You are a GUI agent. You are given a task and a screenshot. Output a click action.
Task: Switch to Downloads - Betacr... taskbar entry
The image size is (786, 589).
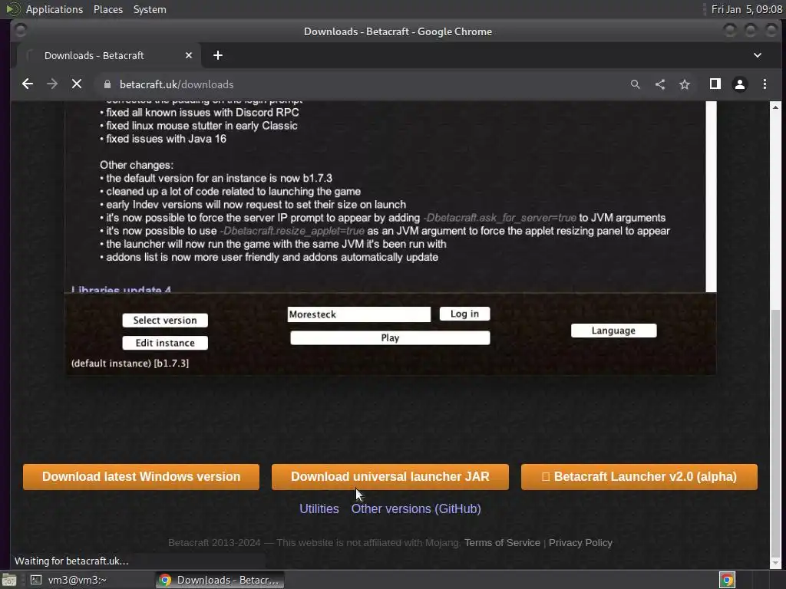(220, 580)
